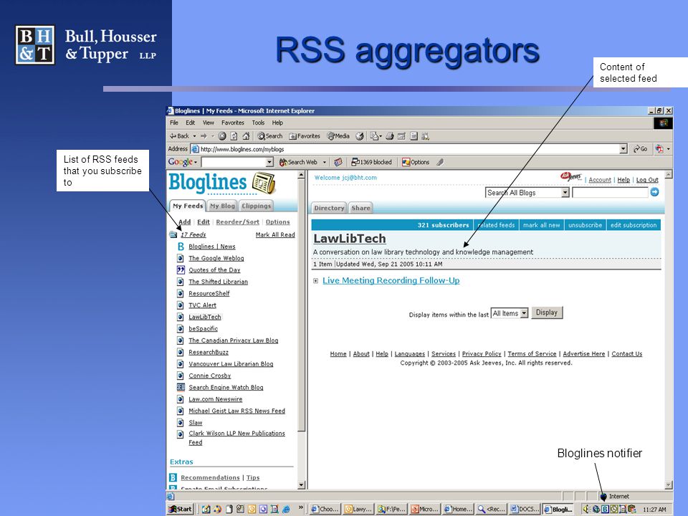Open the Favorites pane in the toolbar

point(305,136)
